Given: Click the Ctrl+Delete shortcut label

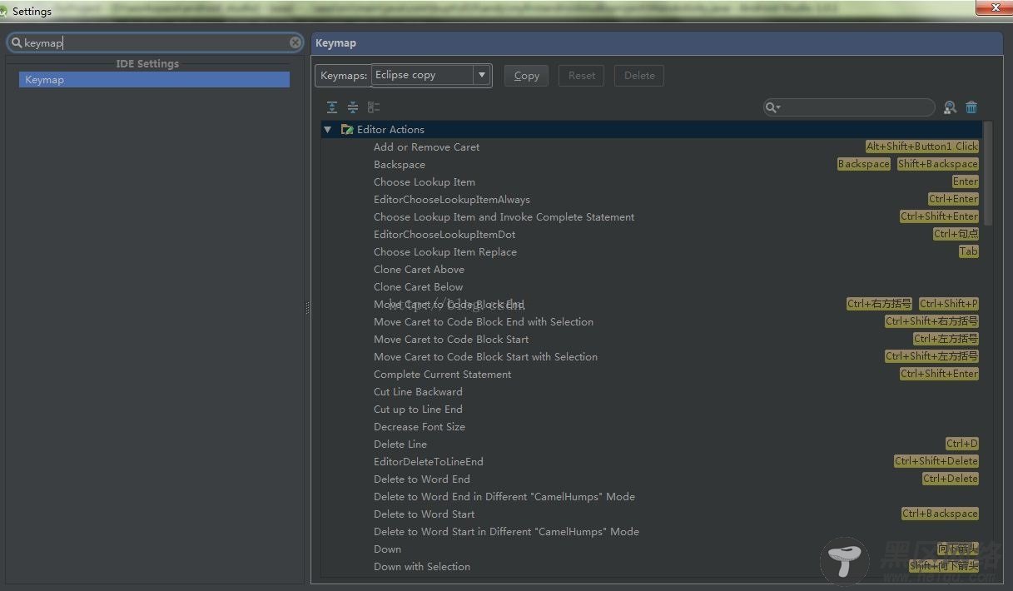Looking at the screenshot, I should 951,479.
